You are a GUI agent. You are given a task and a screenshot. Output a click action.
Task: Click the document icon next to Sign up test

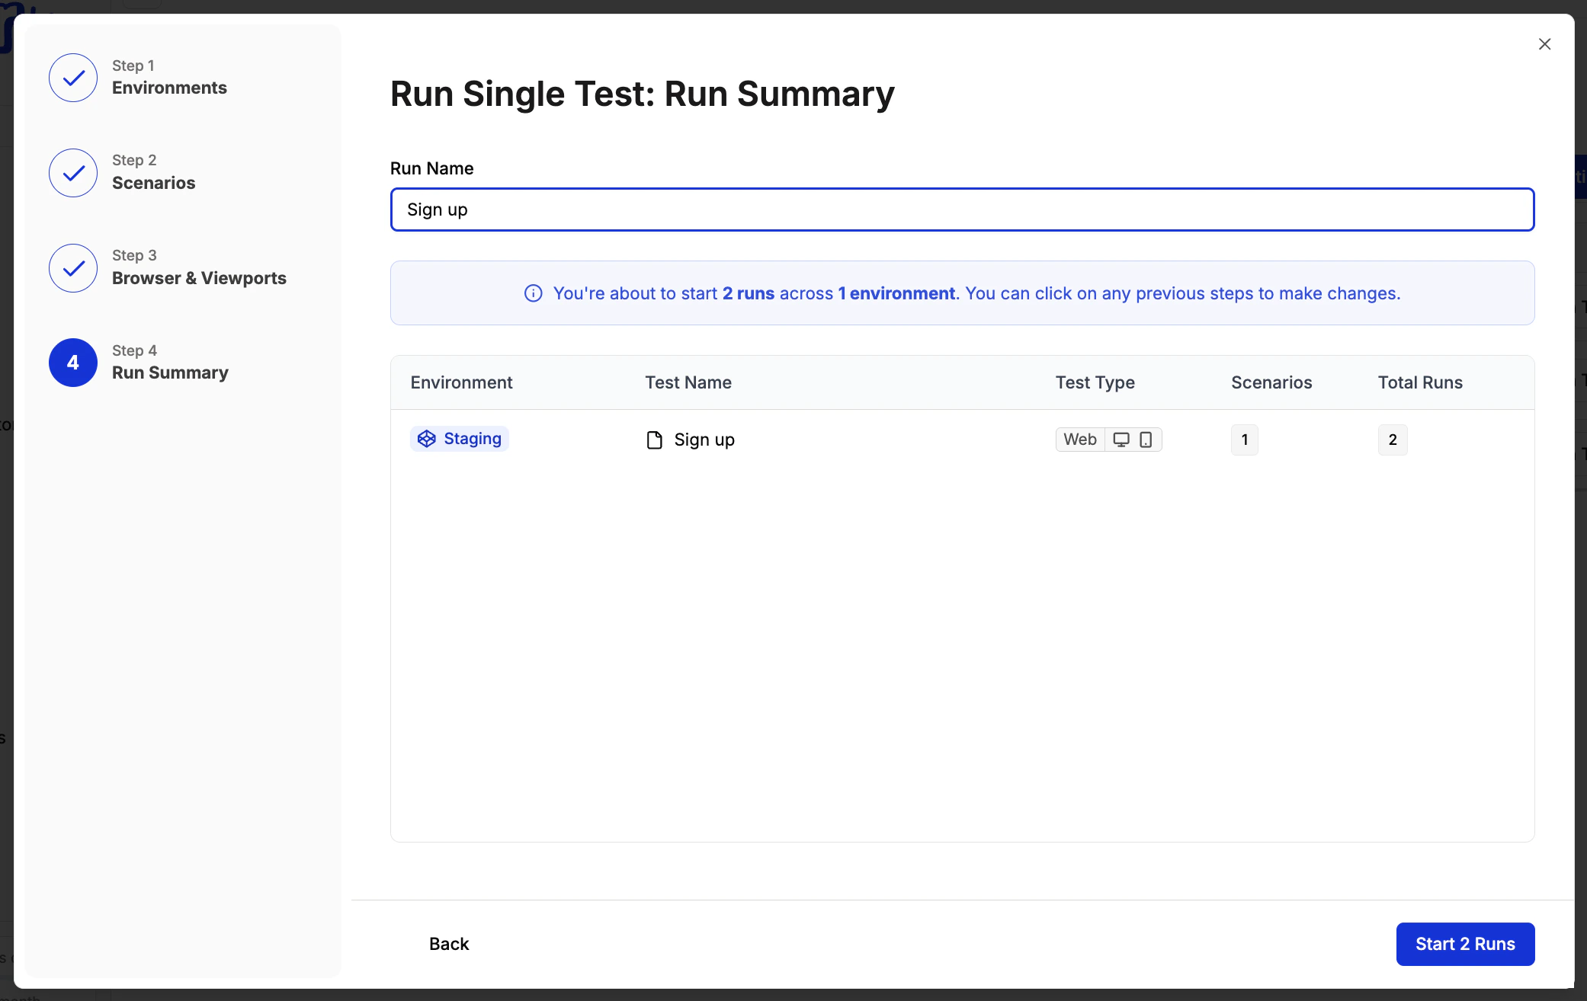click(654, 440)
